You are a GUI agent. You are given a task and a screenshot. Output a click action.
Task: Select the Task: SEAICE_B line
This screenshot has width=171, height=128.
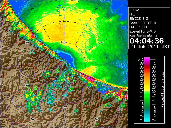tap(142, 23)
